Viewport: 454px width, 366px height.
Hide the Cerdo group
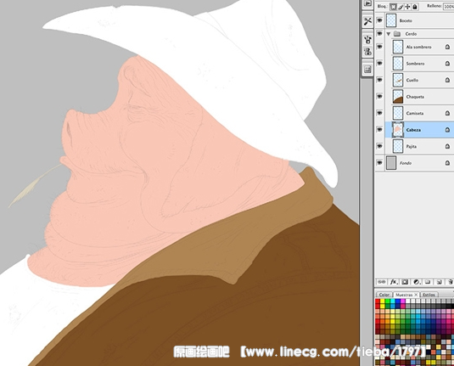[379, 34]
